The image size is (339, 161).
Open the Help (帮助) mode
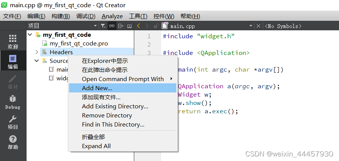click(13, 142)
